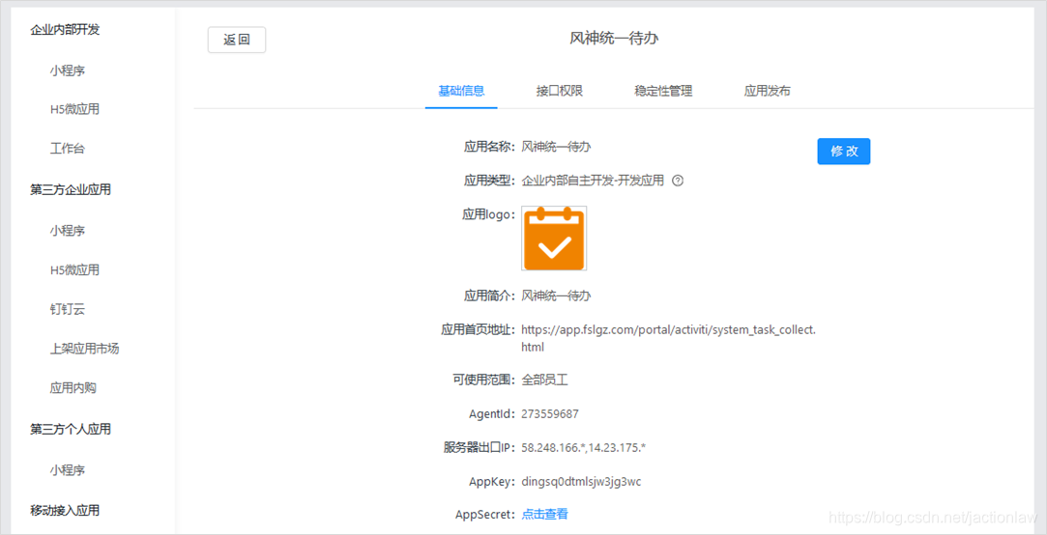Click the 第三方企业应用 section heading
This screenshot has width=1047, height=535.
(x=71, y=189)
